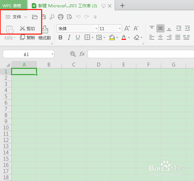Click the export to PDF icon
The height and width of the screenshot is (181, 194).
52,17
